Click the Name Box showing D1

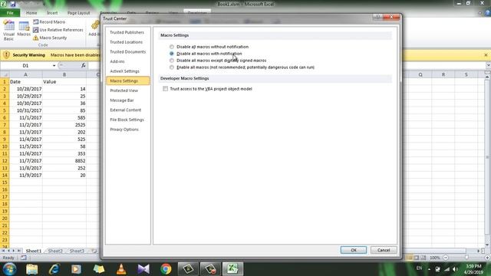[x=25, y=66]
